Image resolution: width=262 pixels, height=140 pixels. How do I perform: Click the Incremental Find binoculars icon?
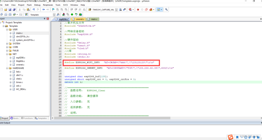(x=125, y=10)
